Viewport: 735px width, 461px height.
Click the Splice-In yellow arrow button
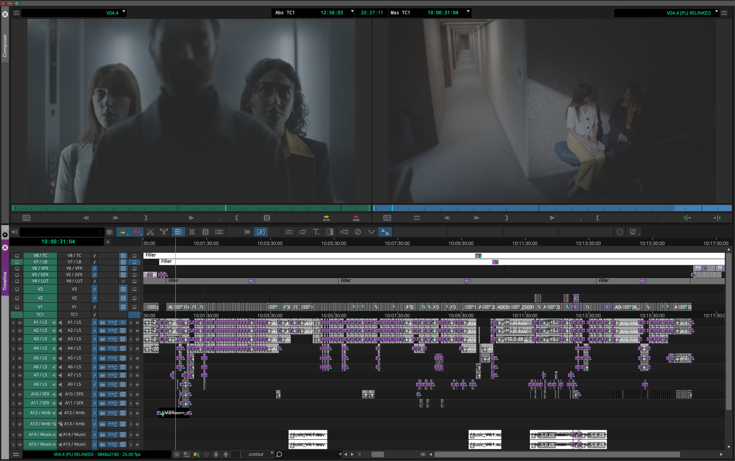[x=326, y=218]
